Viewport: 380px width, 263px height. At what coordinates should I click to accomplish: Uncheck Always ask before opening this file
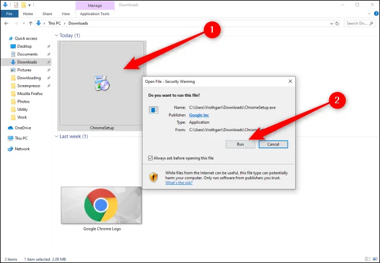(151, 158)
